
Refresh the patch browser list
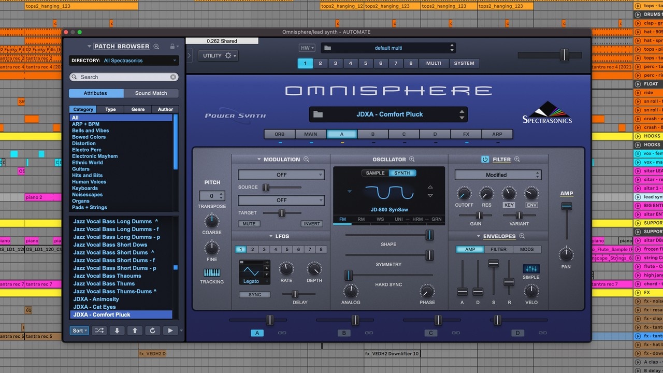152,331
